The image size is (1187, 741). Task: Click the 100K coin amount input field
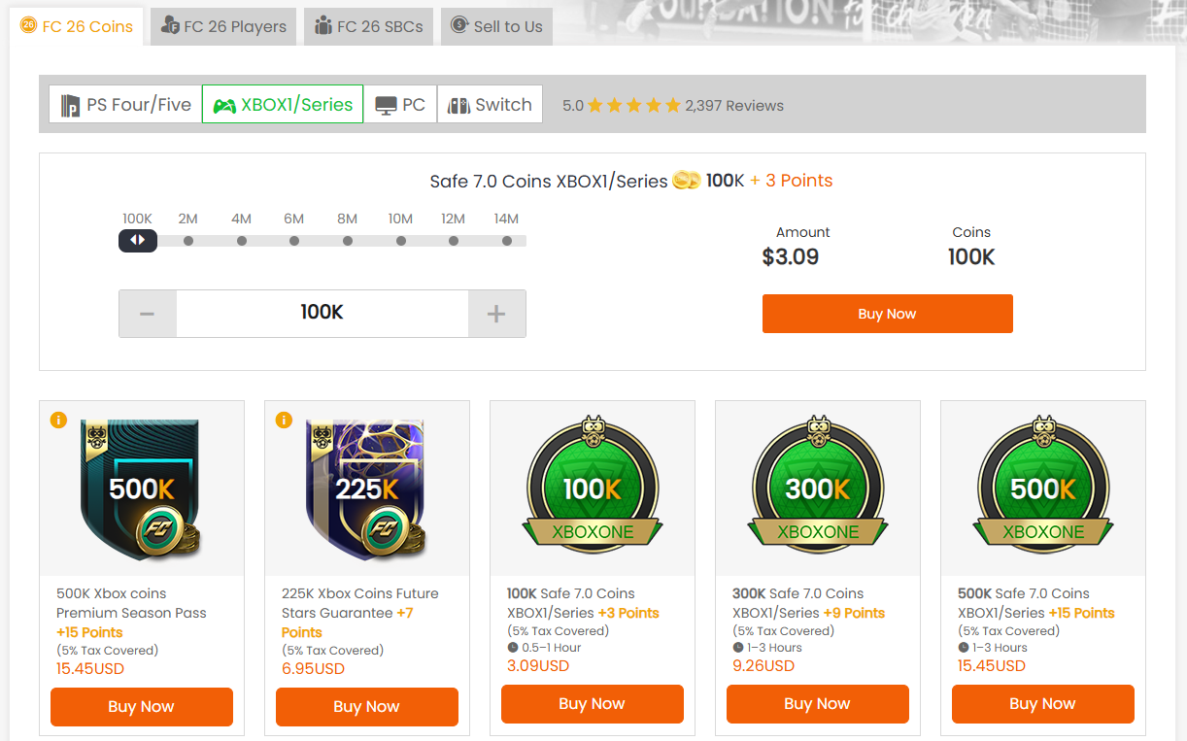(x=322, y=314)
